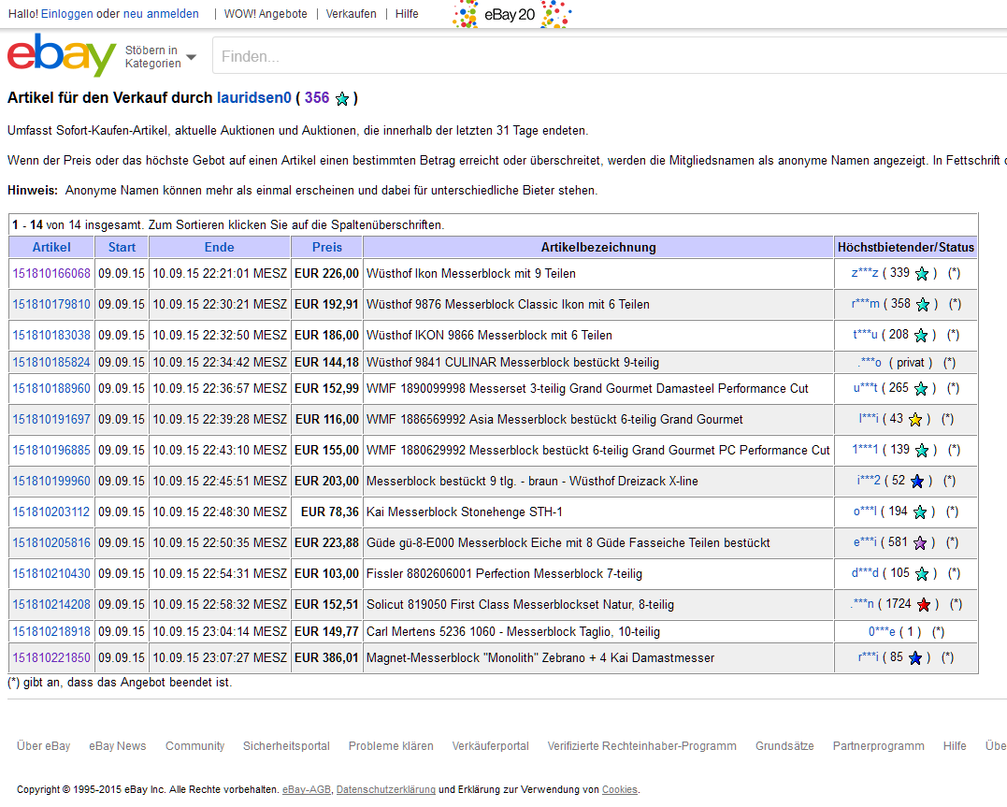Click the red star for bidder .***n (1724)

(924, 605)
